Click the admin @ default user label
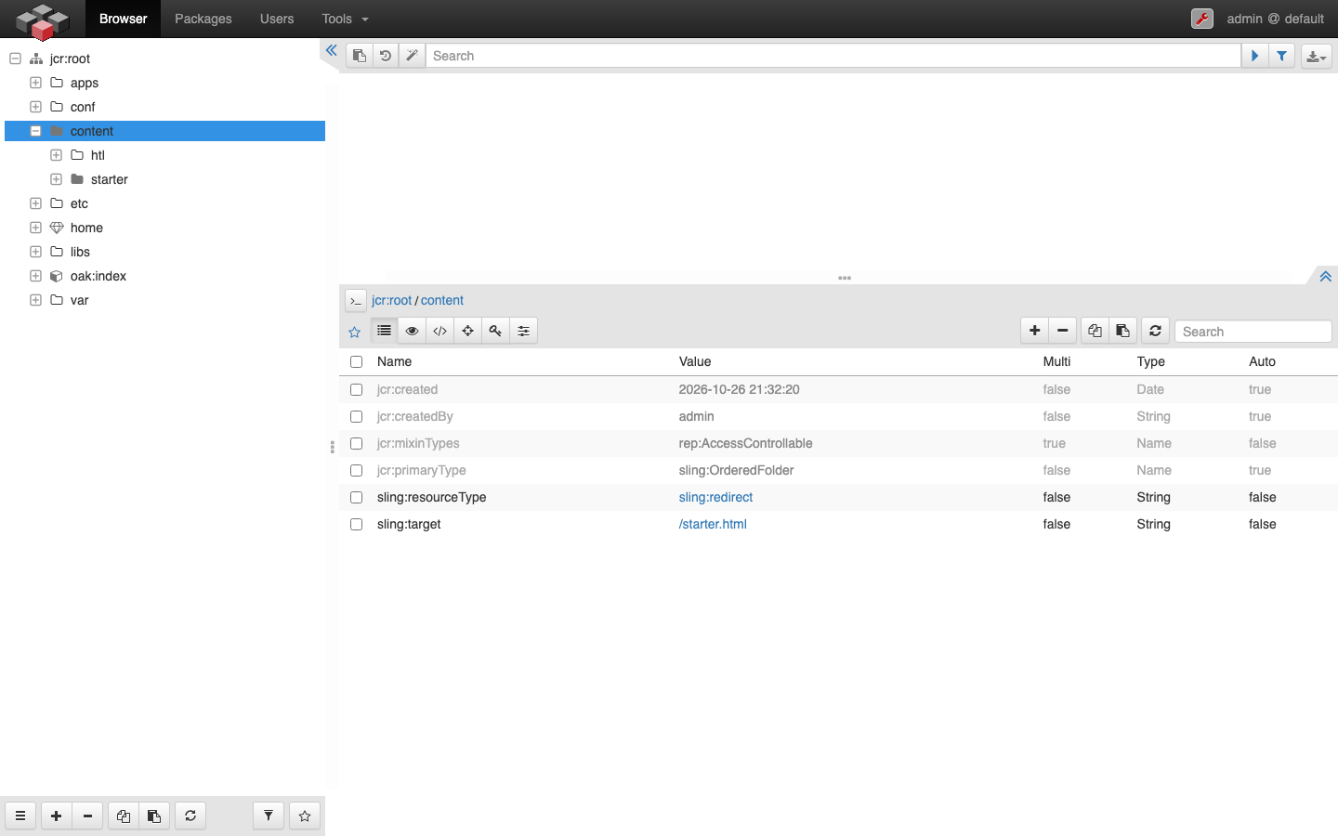 tap(1275, 19)
